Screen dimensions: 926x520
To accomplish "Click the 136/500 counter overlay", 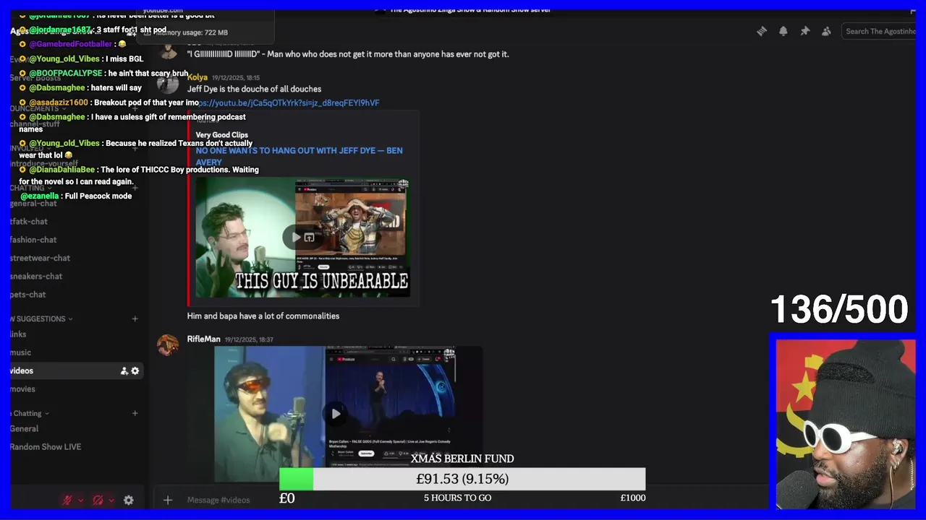I will pyautogui.click(x=839, y=310).
